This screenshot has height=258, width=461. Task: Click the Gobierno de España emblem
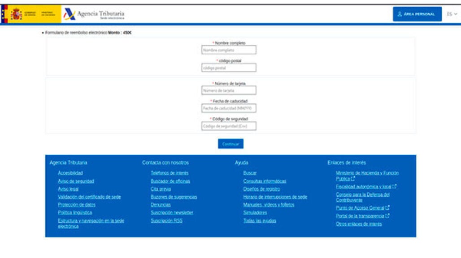(x=17, y=14)
